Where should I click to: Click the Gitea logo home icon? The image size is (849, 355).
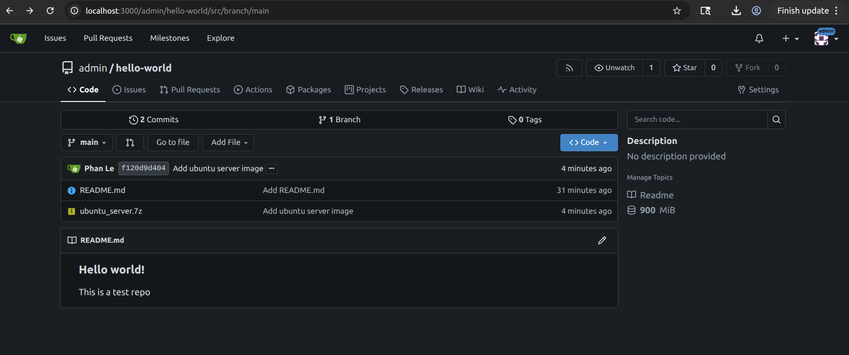click(18, 38)
